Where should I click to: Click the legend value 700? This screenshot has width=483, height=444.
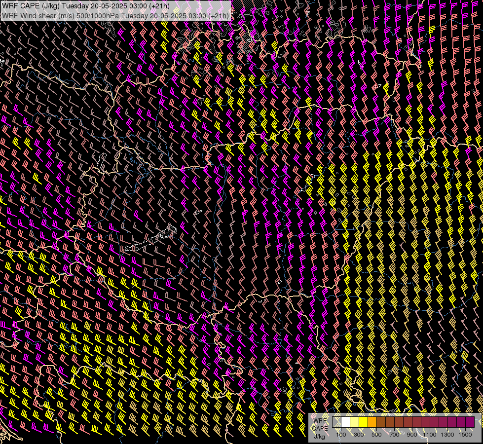(x=394, y=435)
